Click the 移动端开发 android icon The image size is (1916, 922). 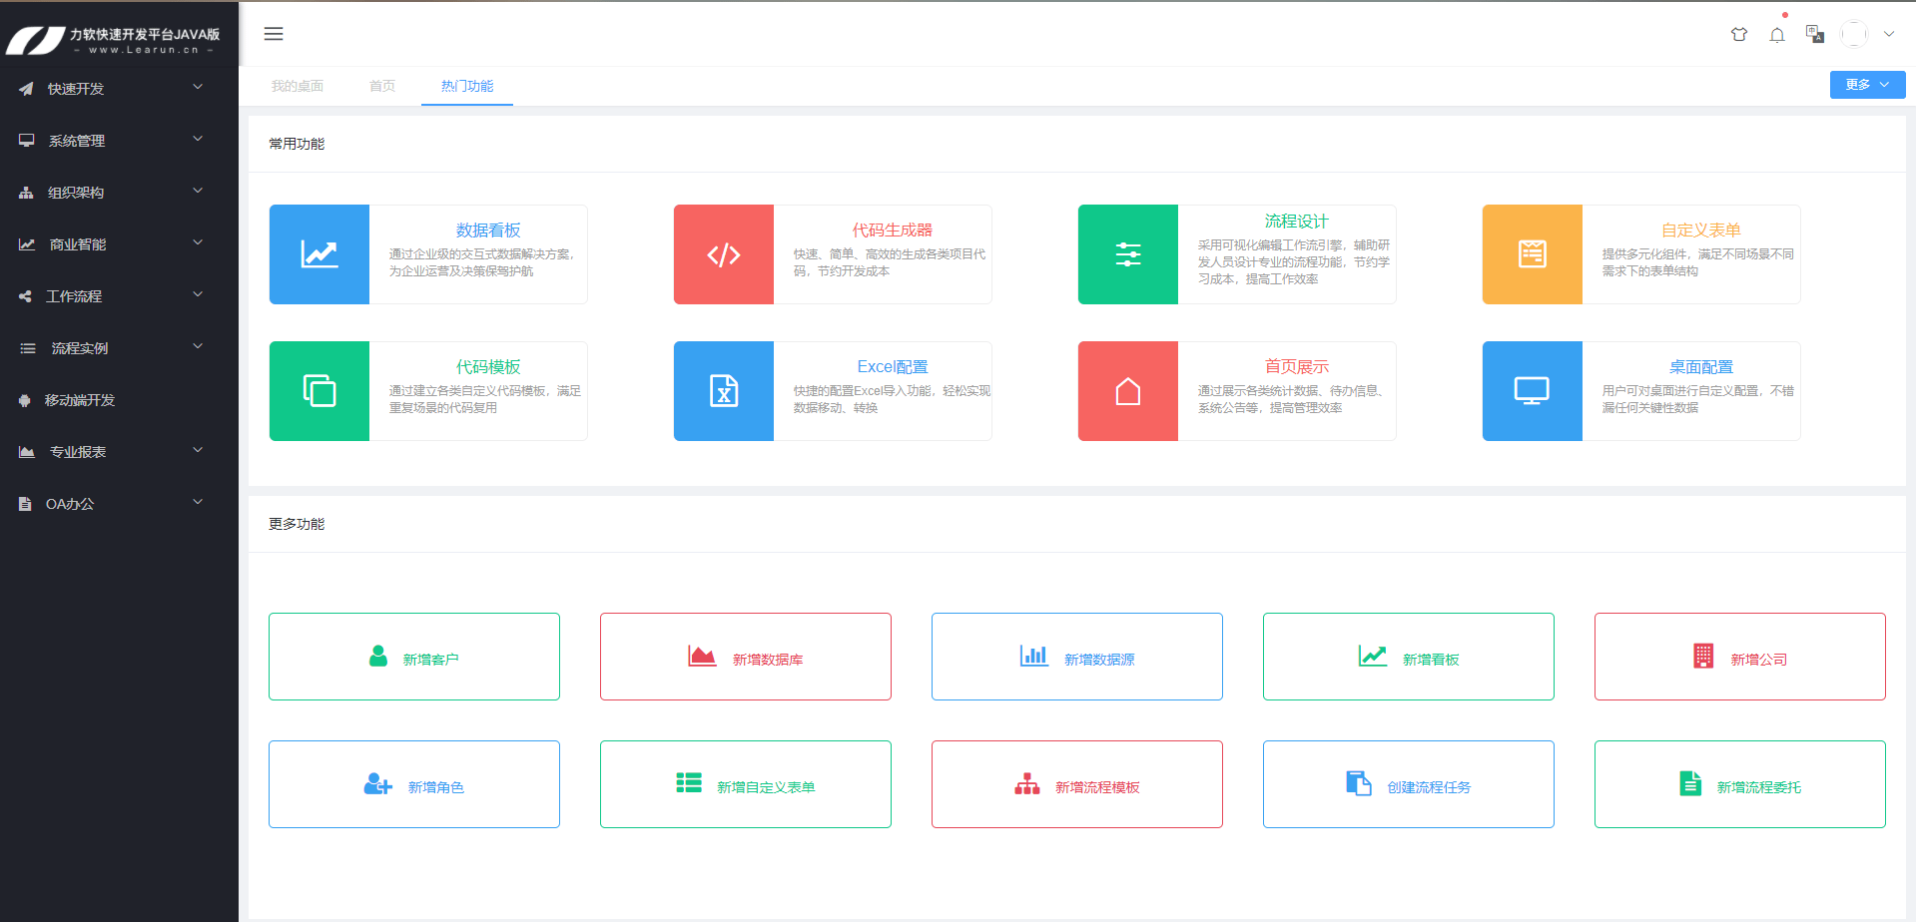pos(25,400)
